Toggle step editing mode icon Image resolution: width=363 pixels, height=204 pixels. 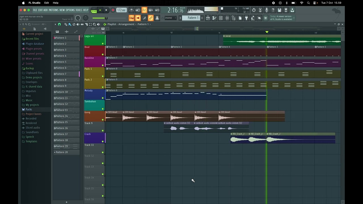(x=144, y=18)
